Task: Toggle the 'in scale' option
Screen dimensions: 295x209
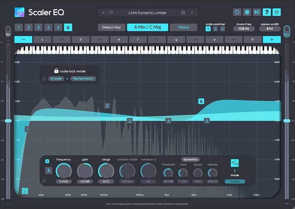Action: point(56,79)
